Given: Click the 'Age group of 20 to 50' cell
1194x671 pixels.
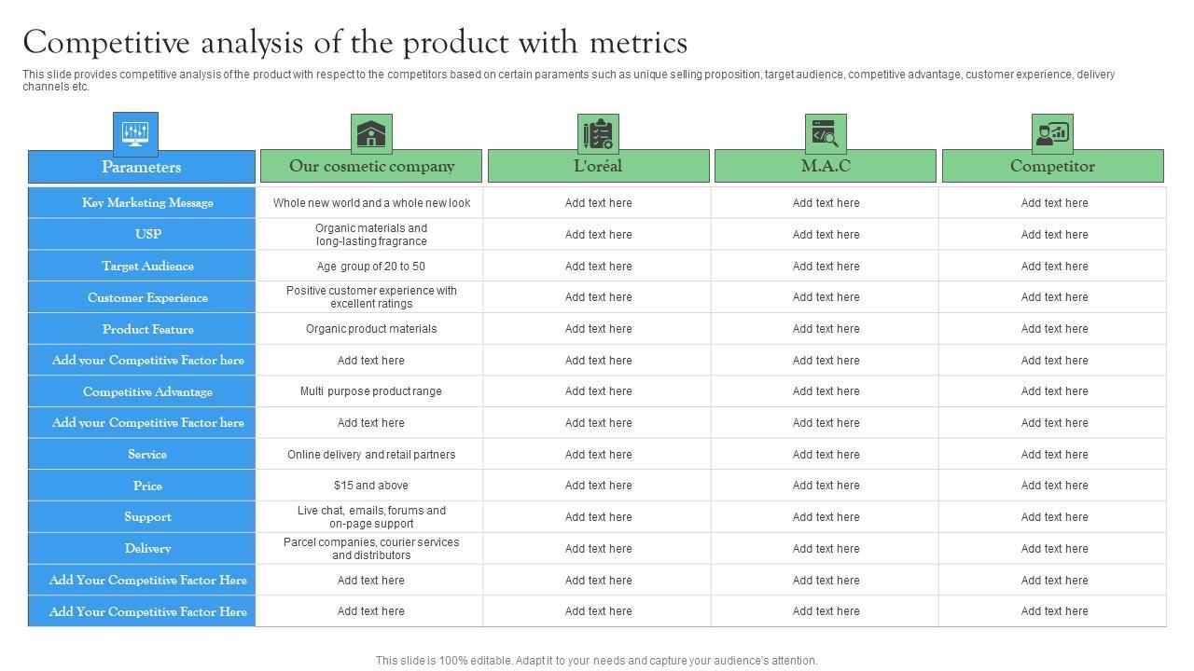Looking at the screenshot, I should tap(371, 266).
